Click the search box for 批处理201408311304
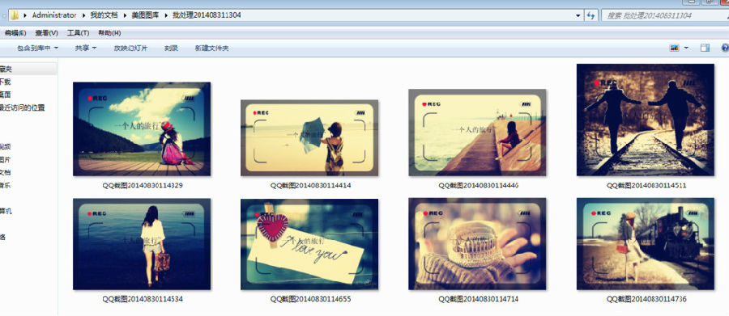 665,15
